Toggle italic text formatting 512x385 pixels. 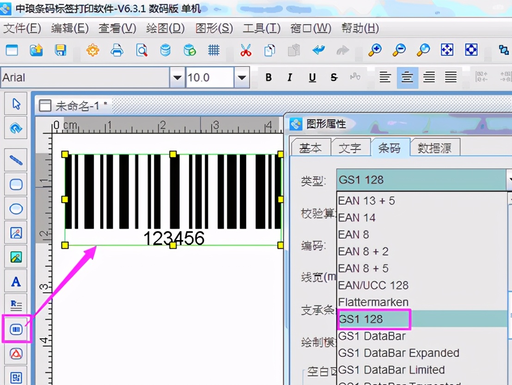pyautogui.click(x=290, y=78)
